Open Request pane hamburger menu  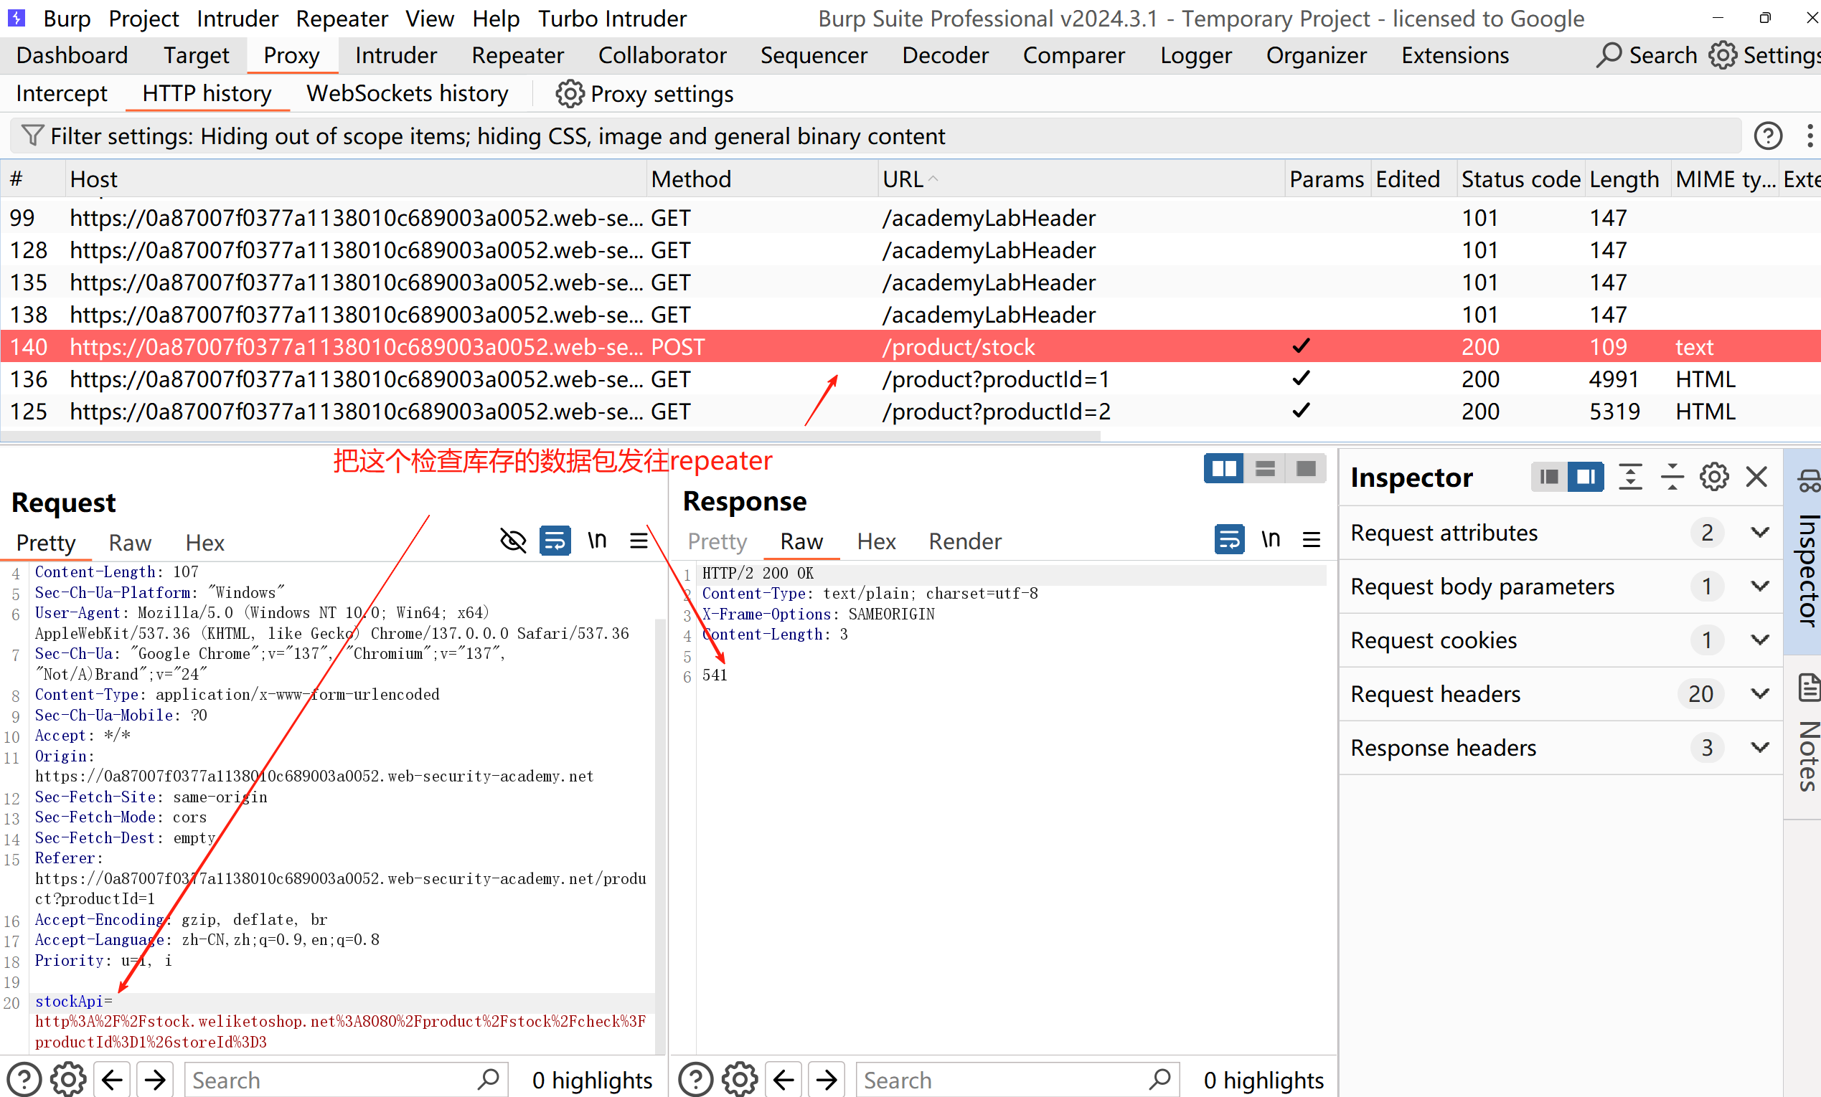click(639, 541)
